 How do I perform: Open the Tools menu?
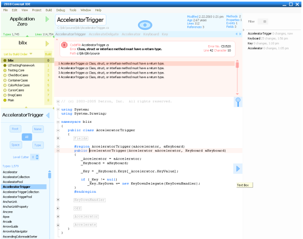(73, 10)
